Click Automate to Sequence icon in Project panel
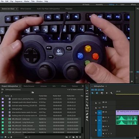Screen dimensions: 139x139 tap(67, 137)
